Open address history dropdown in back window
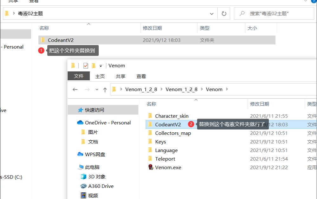Image resolution: width=317 pixels, height=199 pixels. 211,14
